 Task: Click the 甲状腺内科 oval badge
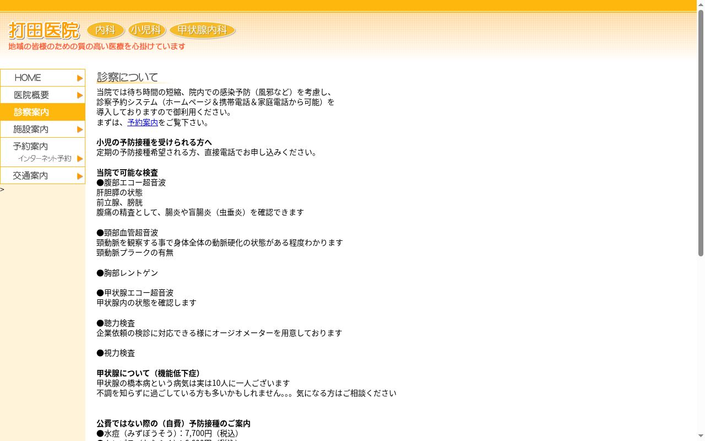coord(202,30)
